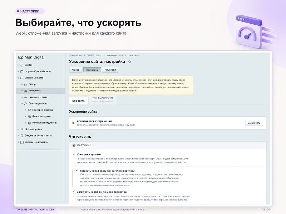
Task: Click the green status dot for применяется к страницам
Action: [73, 123]
